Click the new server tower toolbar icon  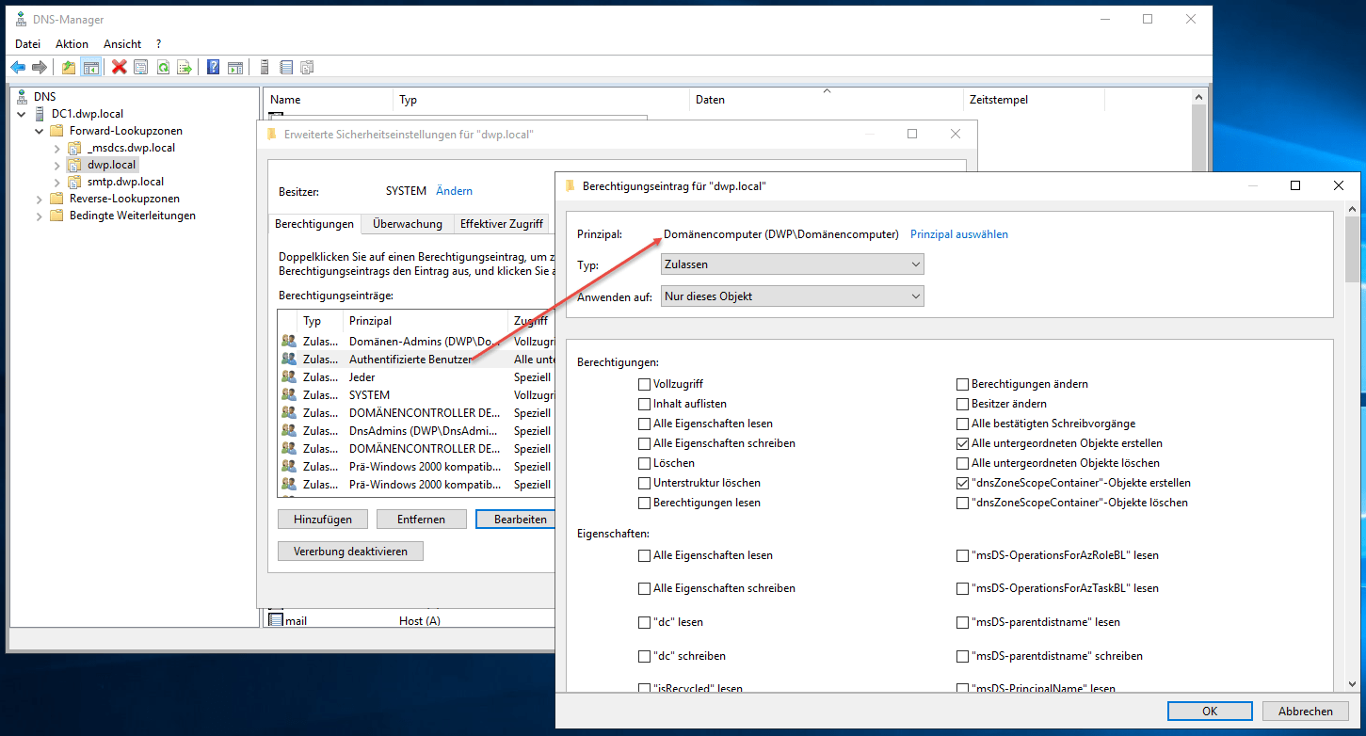click(265, 67)
